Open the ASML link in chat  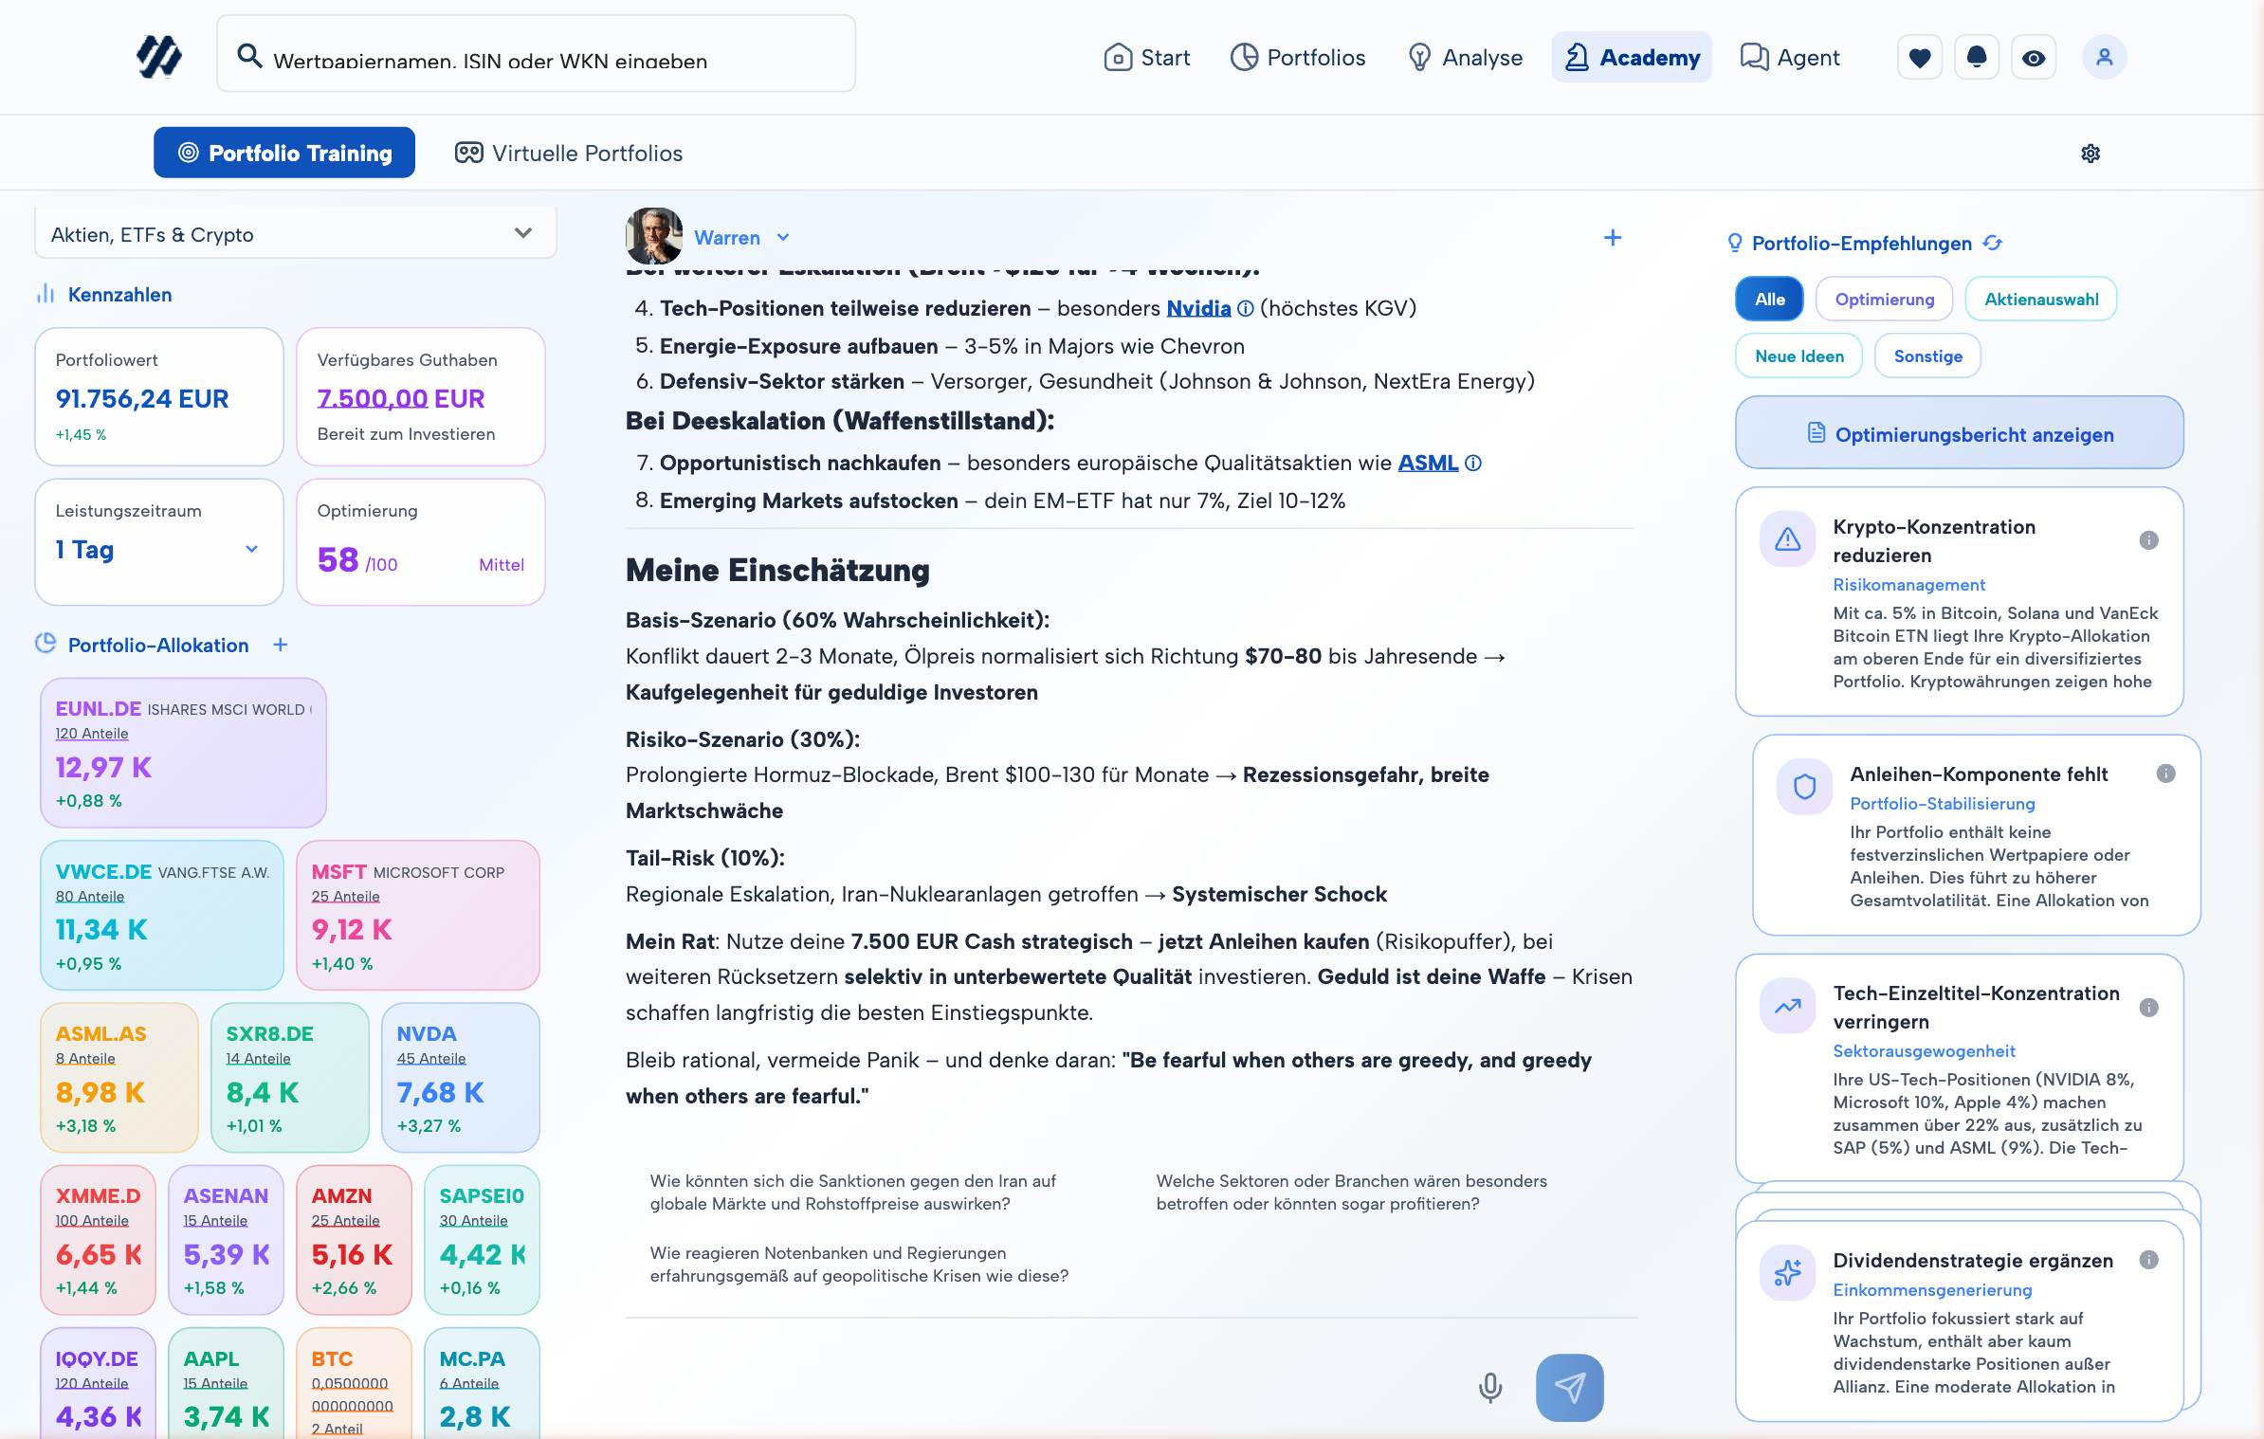click(1427, 463)
